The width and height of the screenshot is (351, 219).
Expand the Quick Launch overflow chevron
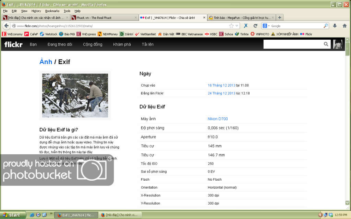point(51,214)
